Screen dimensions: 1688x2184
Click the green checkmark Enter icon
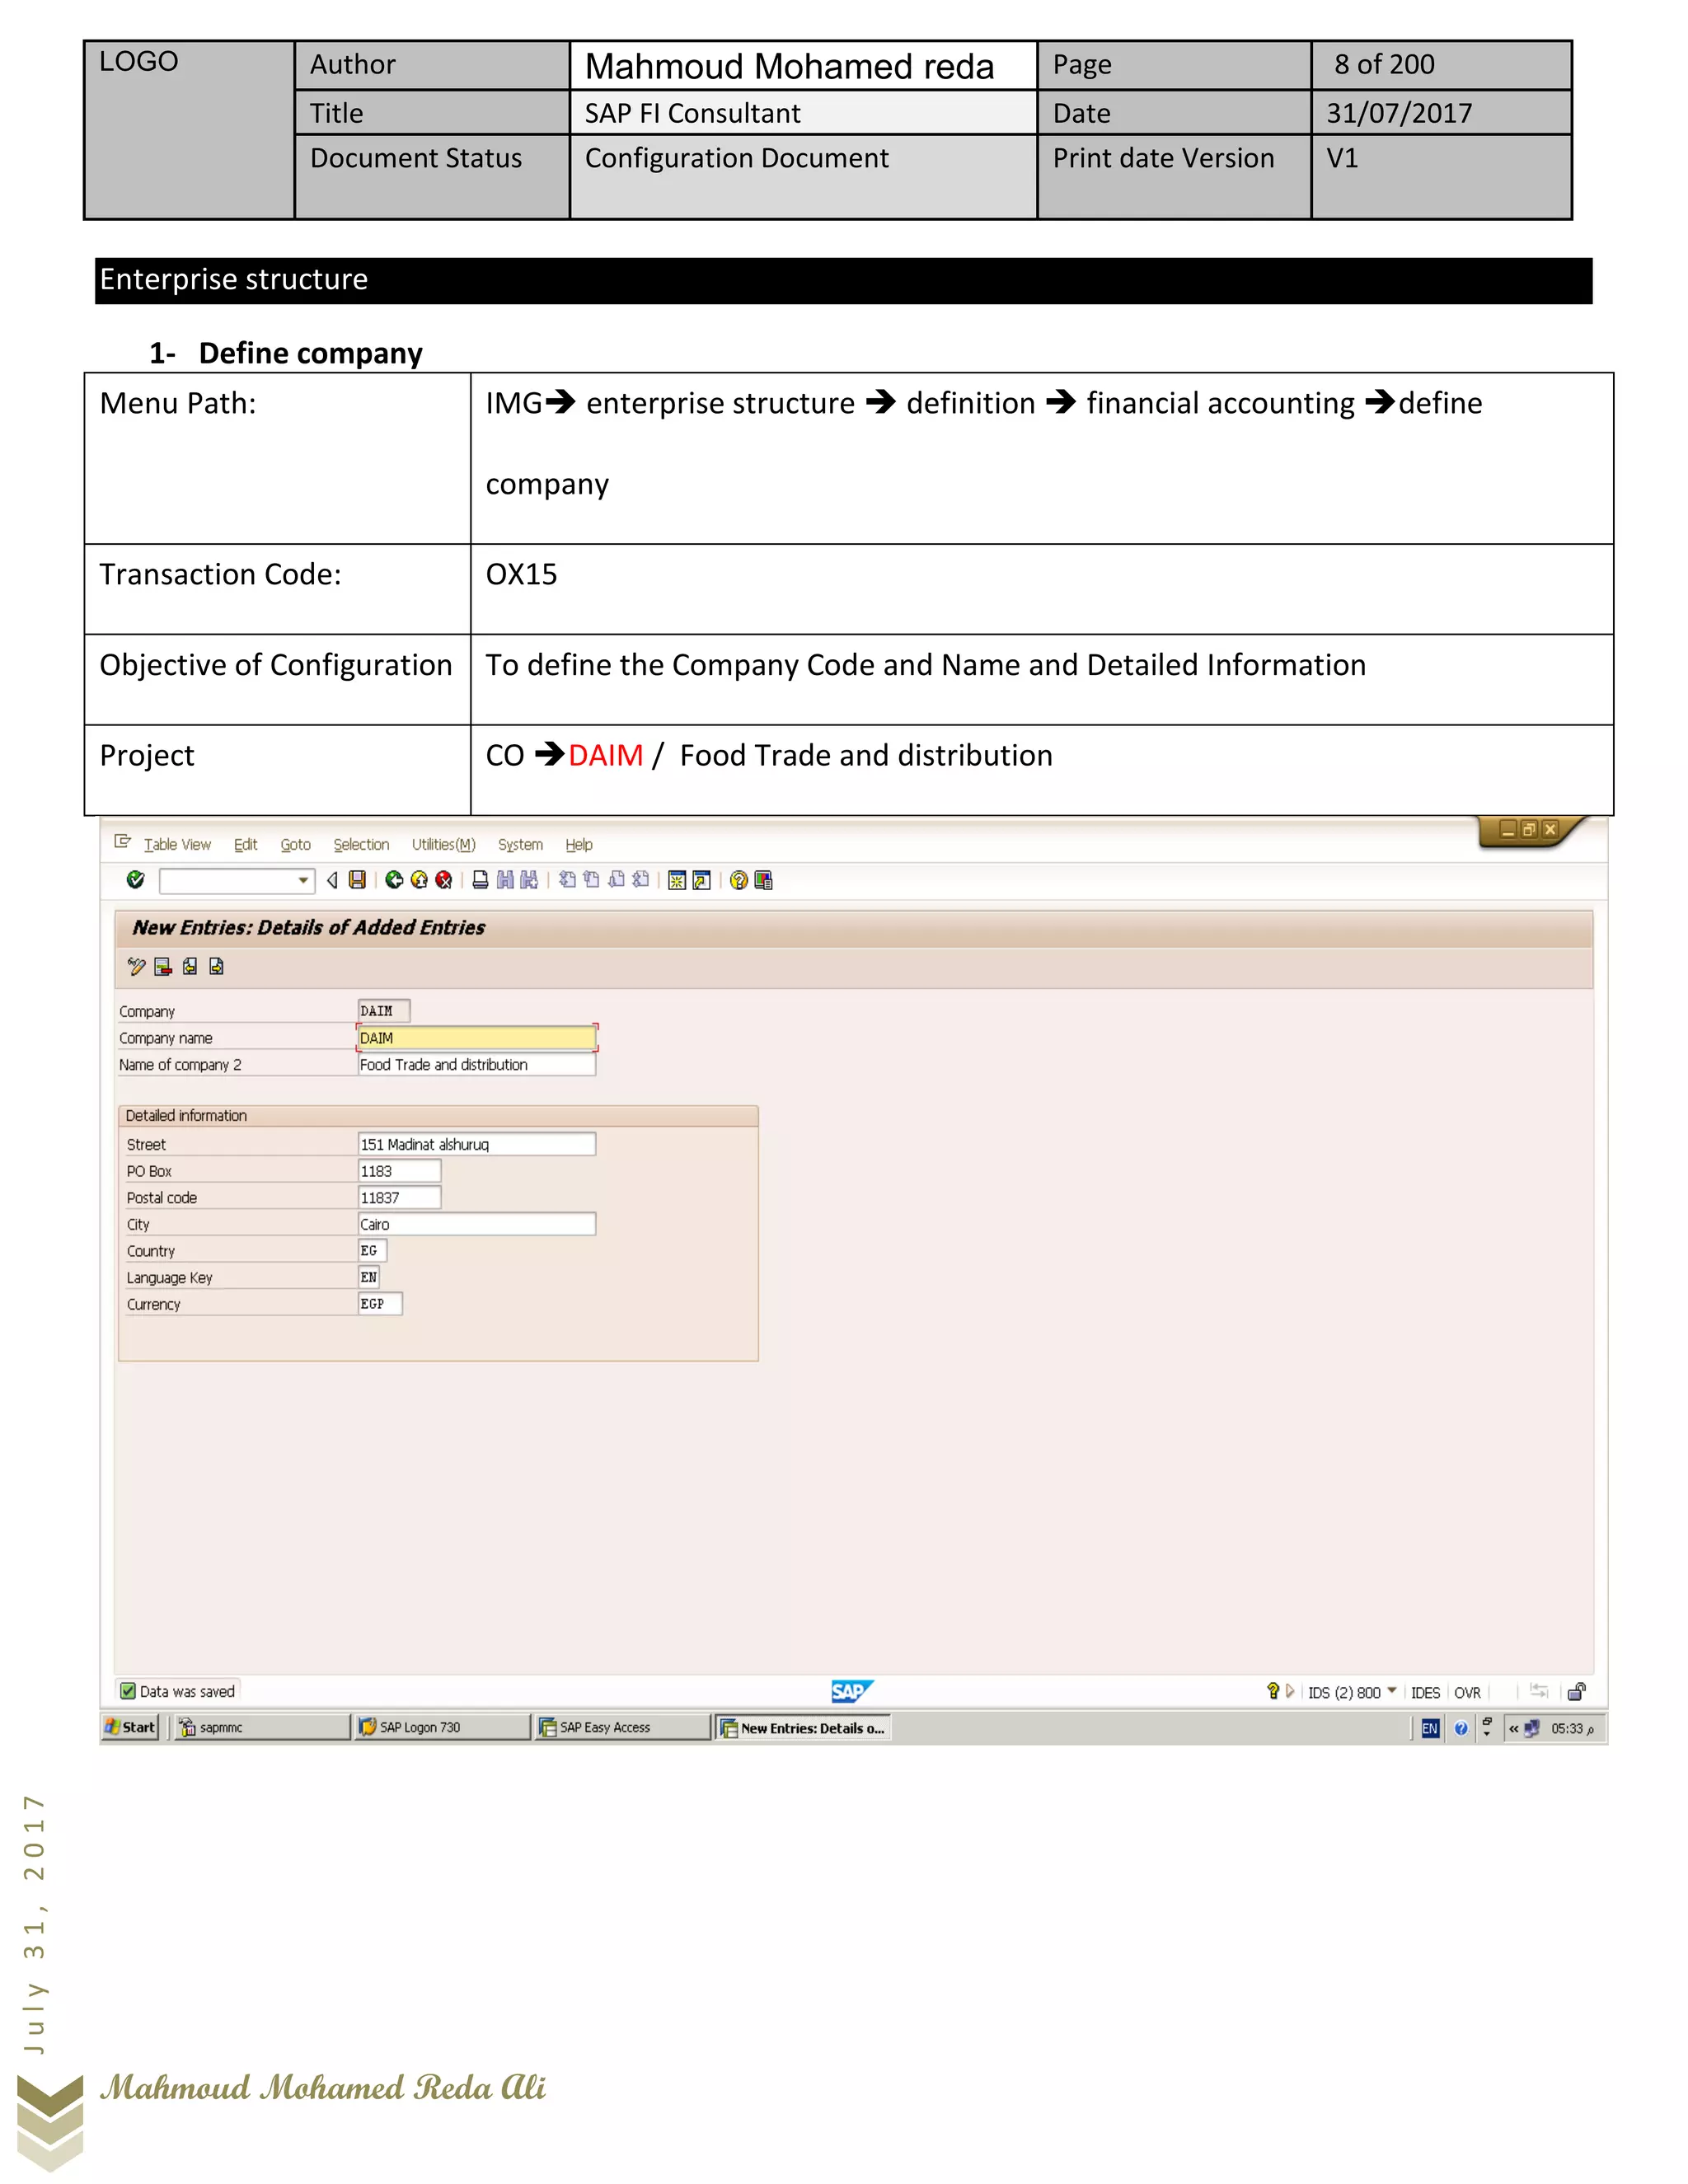(136, 880)
